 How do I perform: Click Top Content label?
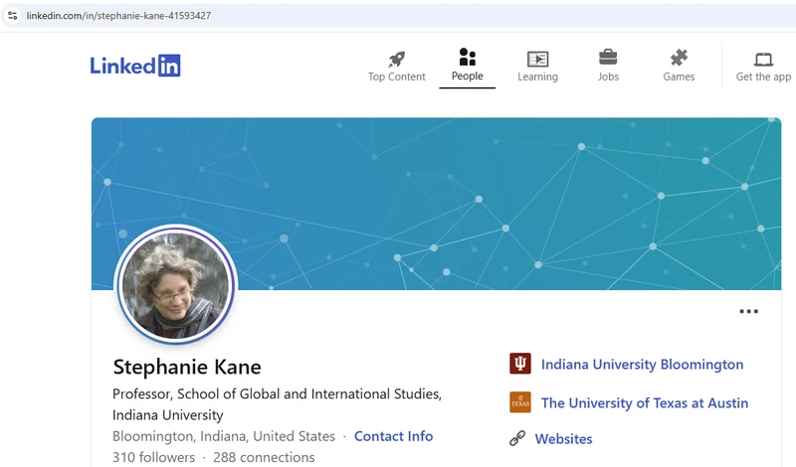[396, 77]
